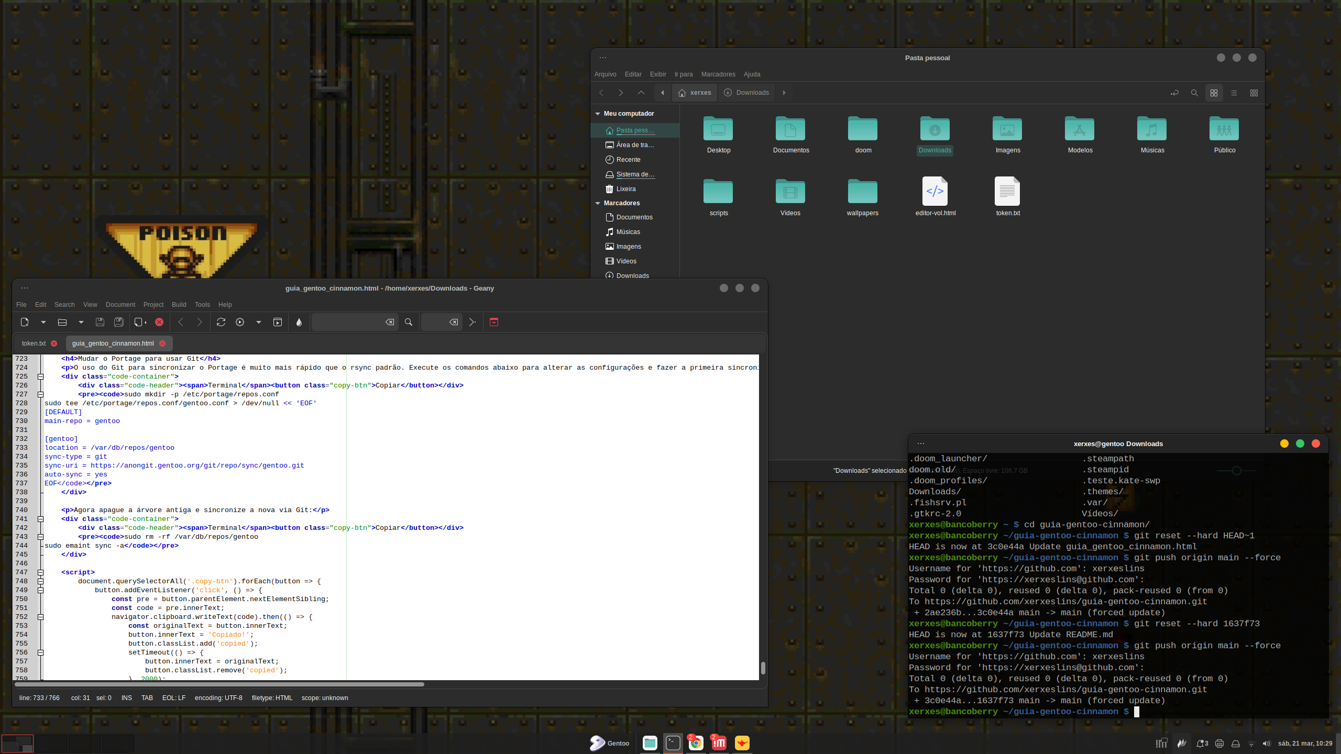
Task: Click Geany's compile refresh icon
Action: pos(221,322)
